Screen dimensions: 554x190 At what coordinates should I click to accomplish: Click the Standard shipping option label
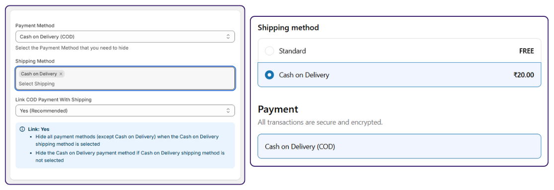[x=292, y=51]
